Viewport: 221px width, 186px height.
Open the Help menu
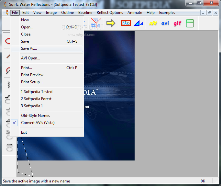[x=150, y=13]
